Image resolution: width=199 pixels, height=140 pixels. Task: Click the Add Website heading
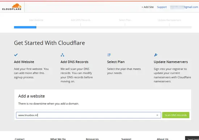[x=24, y=62]
